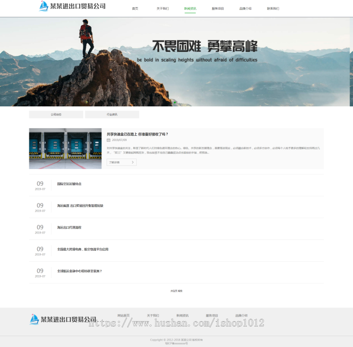Open the 关于我们 navigation item
Image resolution: width=353 pixels, height=347 pixels.
(x=163, y=8)
